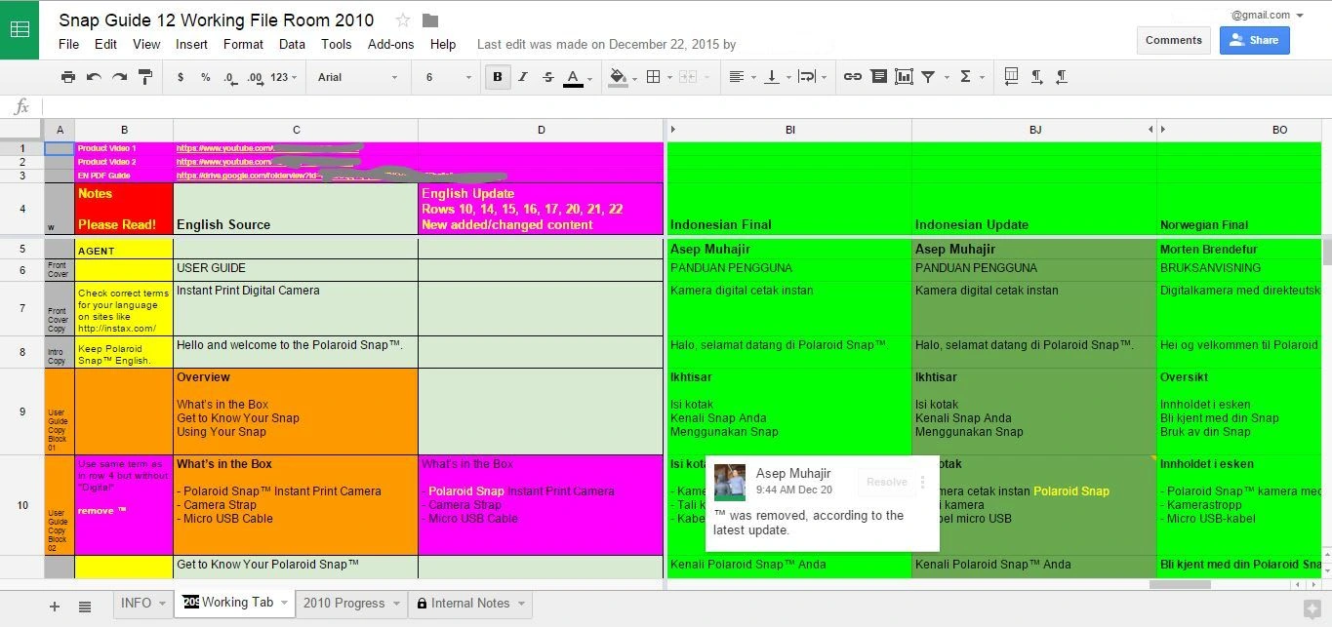Image resolution: width=1332 pixels, height=627 pixels.
Task: Decrease decimal places
Action: 229,77
